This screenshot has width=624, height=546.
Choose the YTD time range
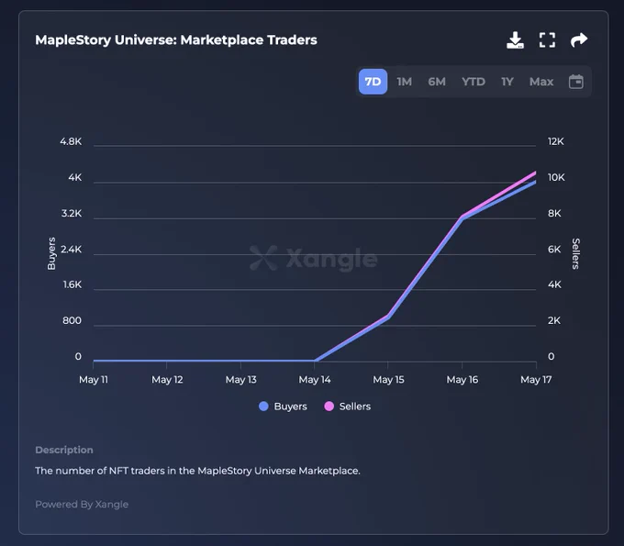(474, 82)
